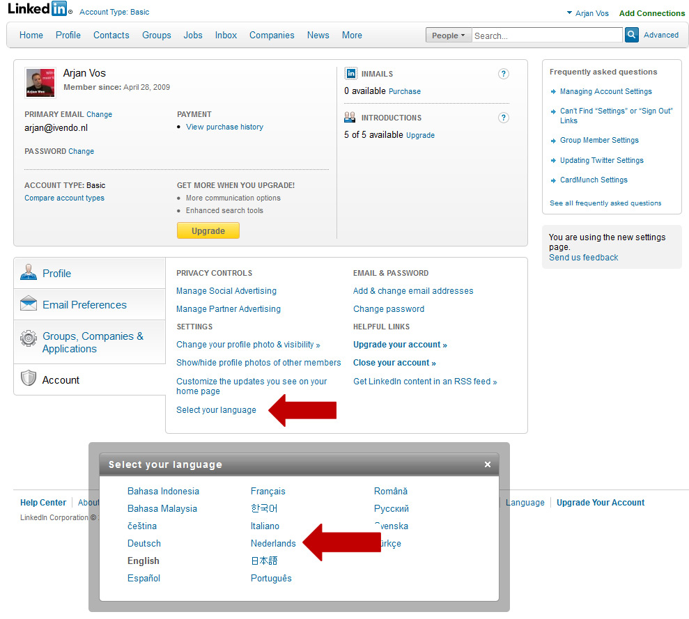
Task: Close the Select your language dialog
Action: click(487, 464)
